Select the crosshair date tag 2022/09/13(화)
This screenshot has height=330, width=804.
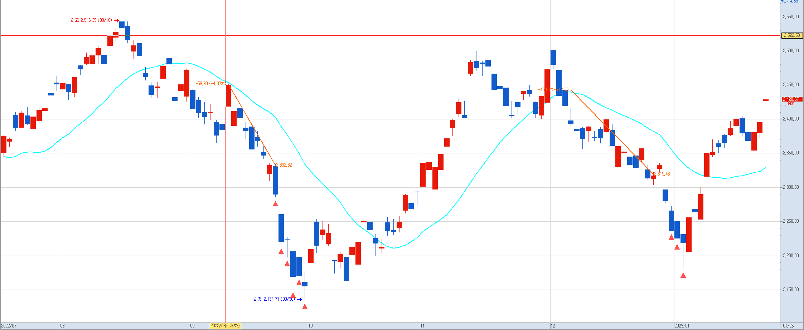pyautogui.click(x=226, y=326)
